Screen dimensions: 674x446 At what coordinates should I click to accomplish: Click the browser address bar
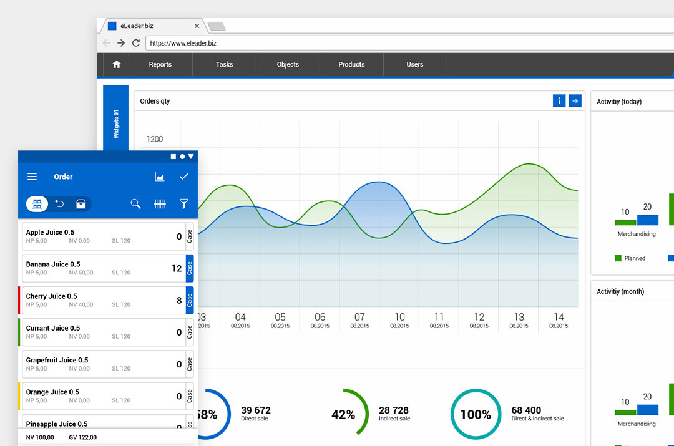408,43
